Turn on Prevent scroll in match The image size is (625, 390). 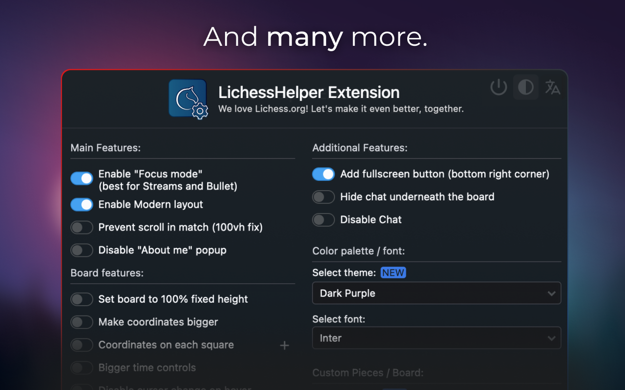(82, 227)
